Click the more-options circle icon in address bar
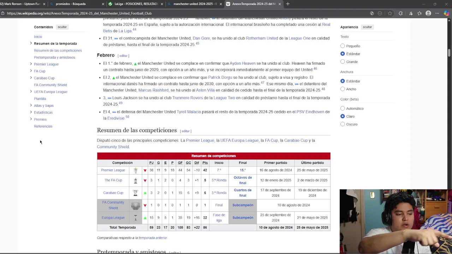Image resolution: width=452 pixels, height=254 pixels. [x=380, y=13]
